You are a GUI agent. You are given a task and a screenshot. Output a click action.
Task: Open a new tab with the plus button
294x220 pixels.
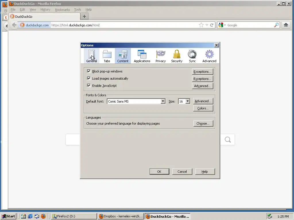pyautogui.click(x=84, y=16)
